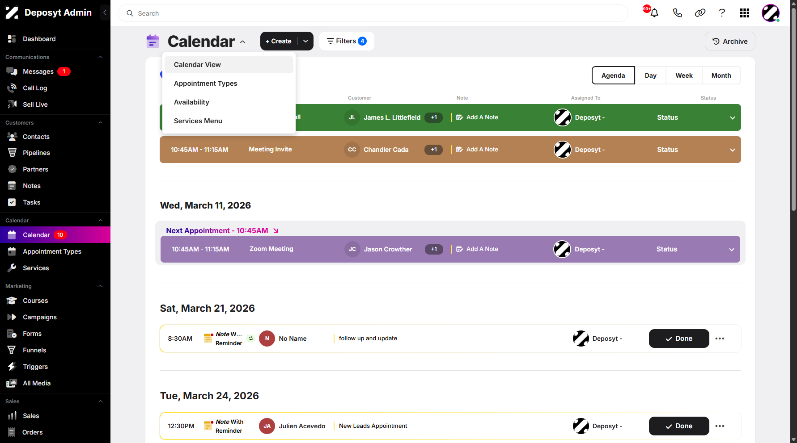797x443 pixels.
Task: Click the recurring icon on No Name reminder
Action: point(251,339)
